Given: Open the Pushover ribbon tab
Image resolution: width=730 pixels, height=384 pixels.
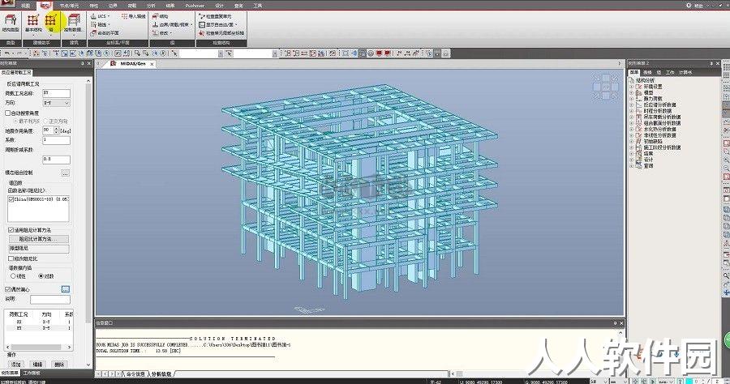Looking at the screenshot, I should pyautogui.click(x=195, y=6).
